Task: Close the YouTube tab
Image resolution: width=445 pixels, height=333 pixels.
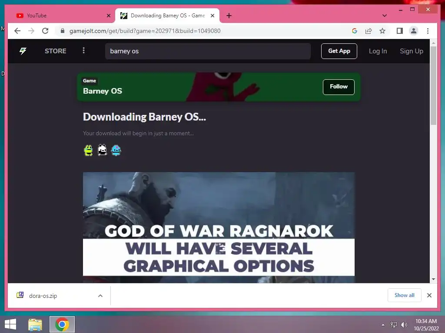Action: pyautogui.click(x=108, y=16)
